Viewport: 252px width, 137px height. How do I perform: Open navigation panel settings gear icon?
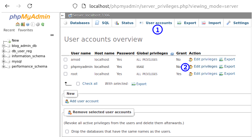click(38, 24)
